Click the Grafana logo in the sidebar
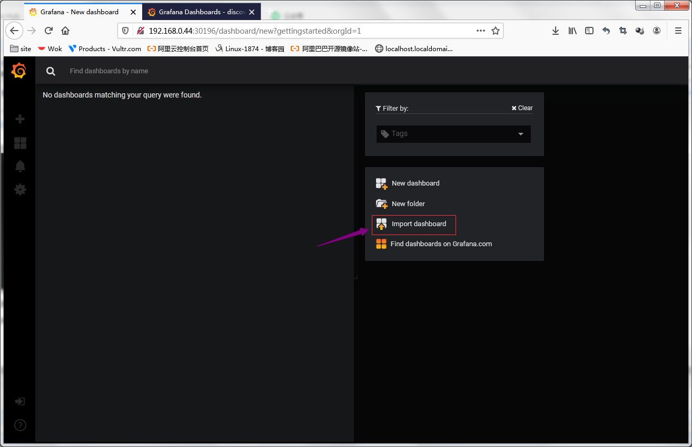Screen dimensions: 692x447 pyautogui.click(x=19, y=70)
